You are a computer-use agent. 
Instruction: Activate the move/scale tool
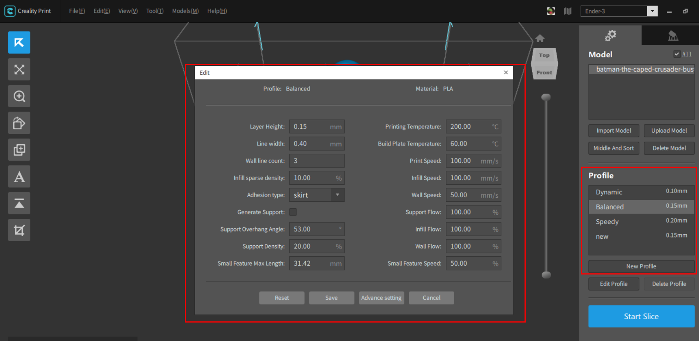[x=19, y=69]
